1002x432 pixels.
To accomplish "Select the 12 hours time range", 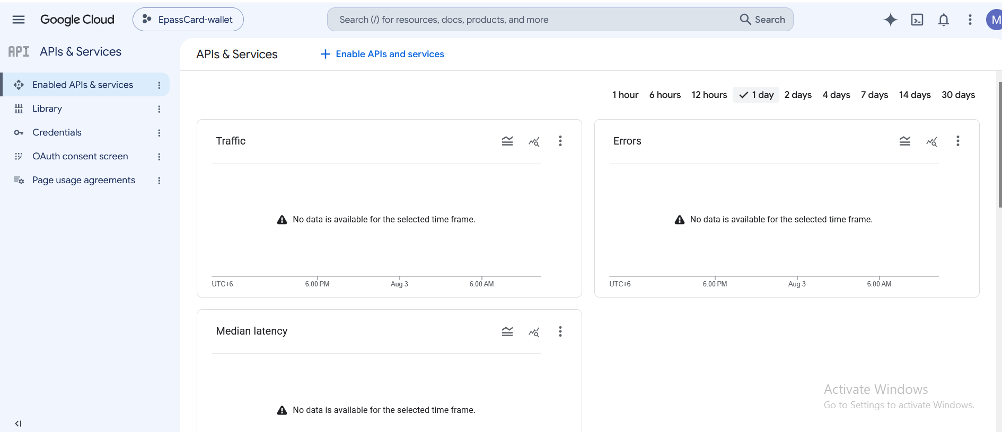I will click(x=709, y=95).
